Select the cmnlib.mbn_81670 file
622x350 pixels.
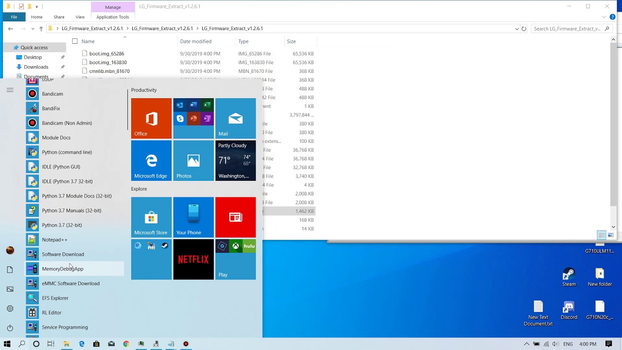point(109,71)
